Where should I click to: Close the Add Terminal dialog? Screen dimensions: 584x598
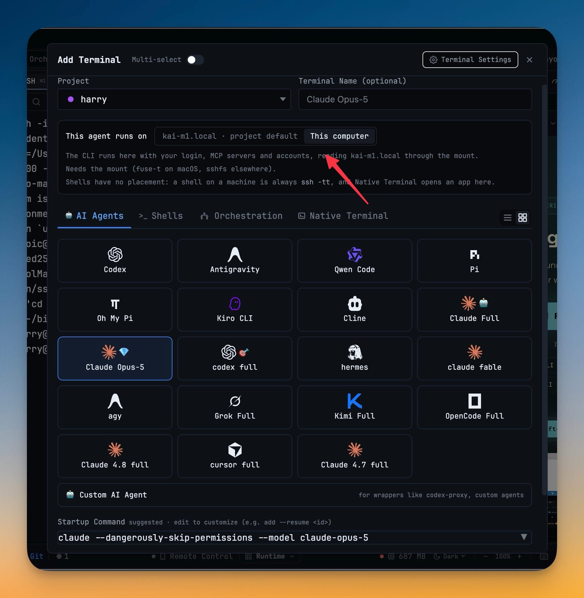(529, 60)
